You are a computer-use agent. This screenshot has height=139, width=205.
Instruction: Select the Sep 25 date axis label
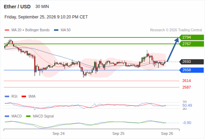pyautogui.click(x=118, y=133)
